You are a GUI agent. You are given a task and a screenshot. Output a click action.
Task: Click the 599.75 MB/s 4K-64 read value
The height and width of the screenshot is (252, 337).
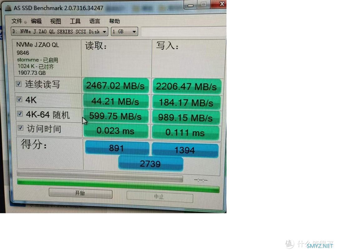click(116, 116)
